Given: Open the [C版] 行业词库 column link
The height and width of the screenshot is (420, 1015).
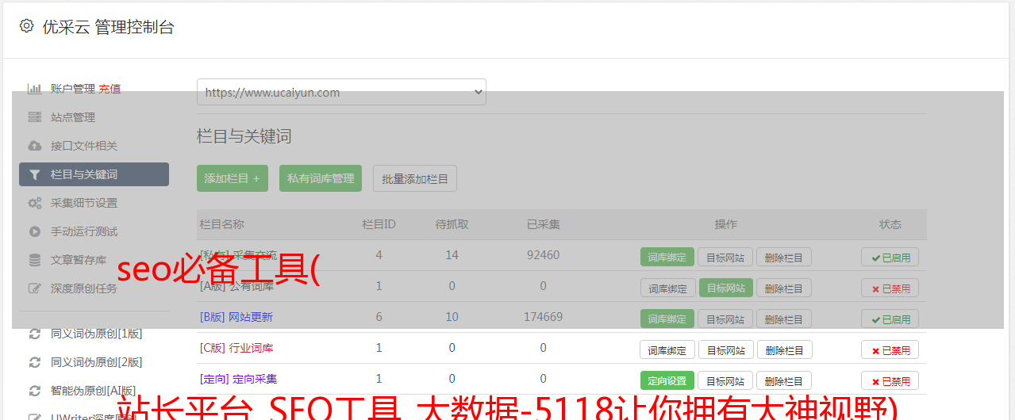Looking at the screenshot, I should point(236,348).
